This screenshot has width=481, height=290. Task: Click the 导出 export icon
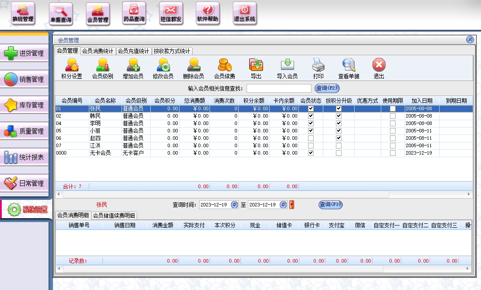point(256,69)
